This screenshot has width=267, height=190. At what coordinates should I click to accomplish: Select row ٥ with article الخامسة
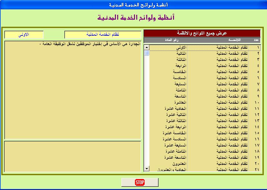[x=205, y=72]
